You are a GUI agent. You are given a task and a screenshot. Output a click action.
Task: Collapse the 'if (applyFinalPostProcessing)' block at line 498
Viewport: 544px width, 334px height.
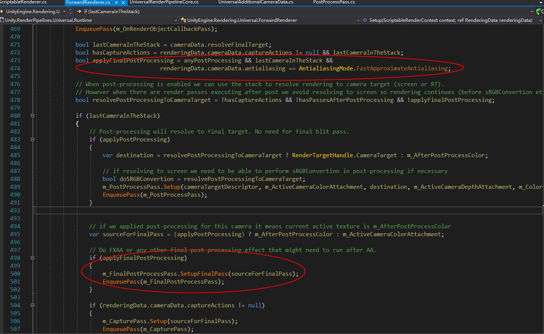click(x=32, y=258)
